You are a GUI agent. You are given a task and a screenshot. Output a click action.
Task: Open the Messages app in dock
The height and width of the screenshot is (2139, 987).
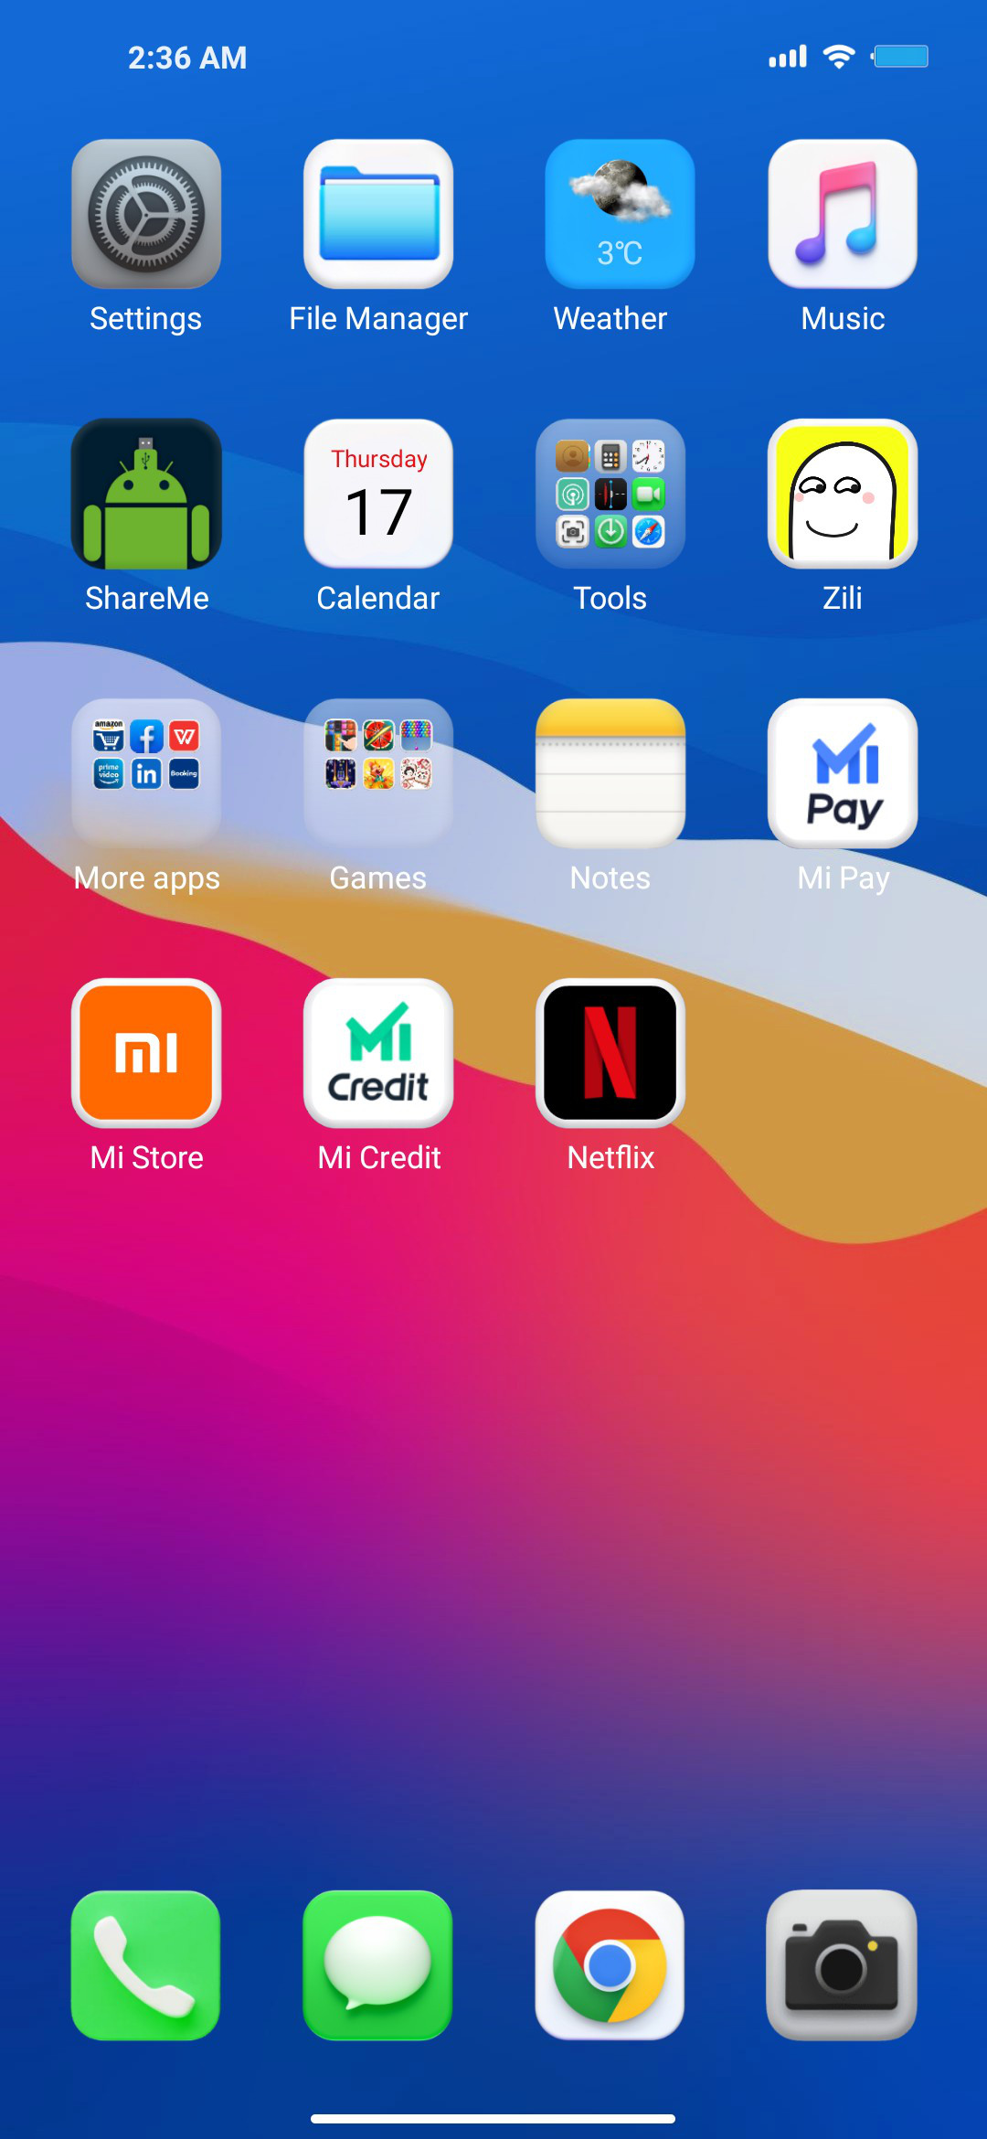tap(378, 1965)
